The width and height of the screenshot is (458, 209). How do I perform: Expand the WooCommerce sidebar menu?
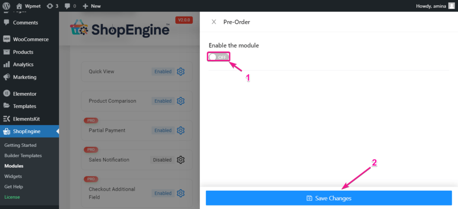pos(30,39)
